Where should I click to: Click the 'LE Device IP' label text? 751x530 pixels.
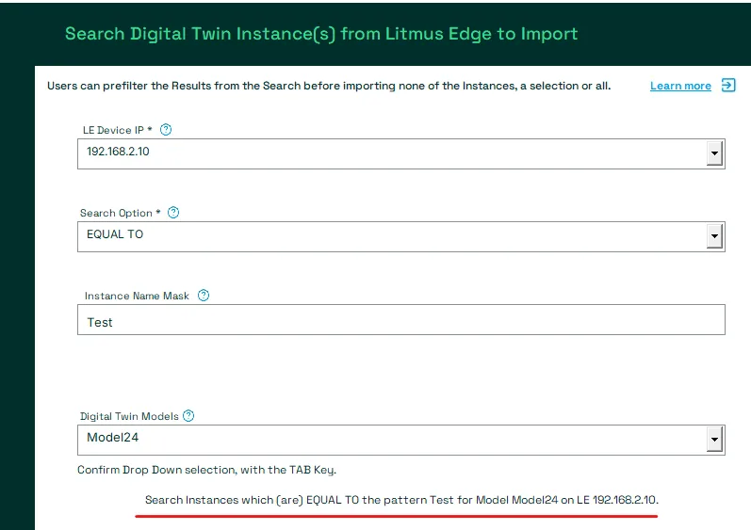pos(118,130)
